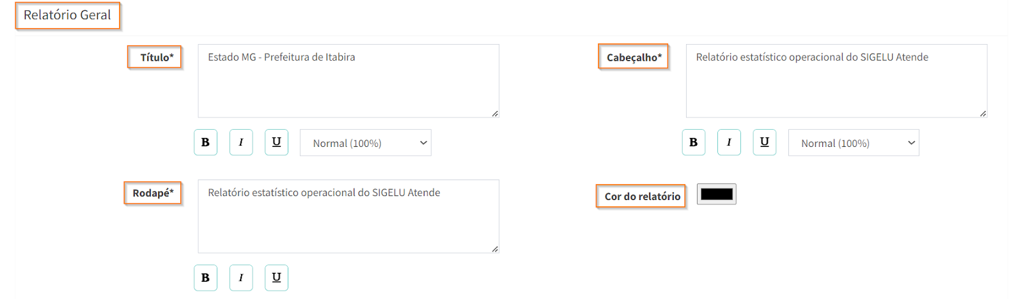Open the Cabeçalho Normal (100%) size dropdown

[x=853, y=143]
